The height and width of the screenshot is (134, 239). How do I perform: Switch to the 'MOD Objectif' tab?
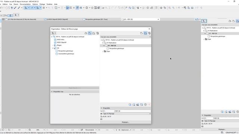[58, 19]
